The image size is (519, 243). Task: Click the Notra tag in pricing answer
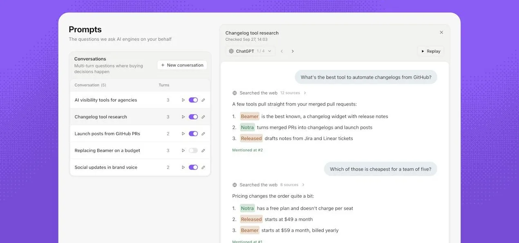(247, 208)
